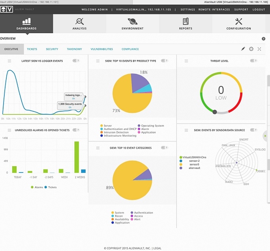Viewport: 270px width, 251px height.
Task: Click the 2 Weeks Alarms bar
Action: point(77,157)
